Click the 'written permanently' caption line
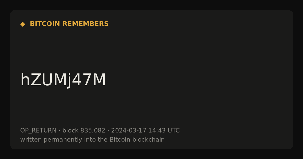This screenshot has height=159, width=303. (92, 140)
